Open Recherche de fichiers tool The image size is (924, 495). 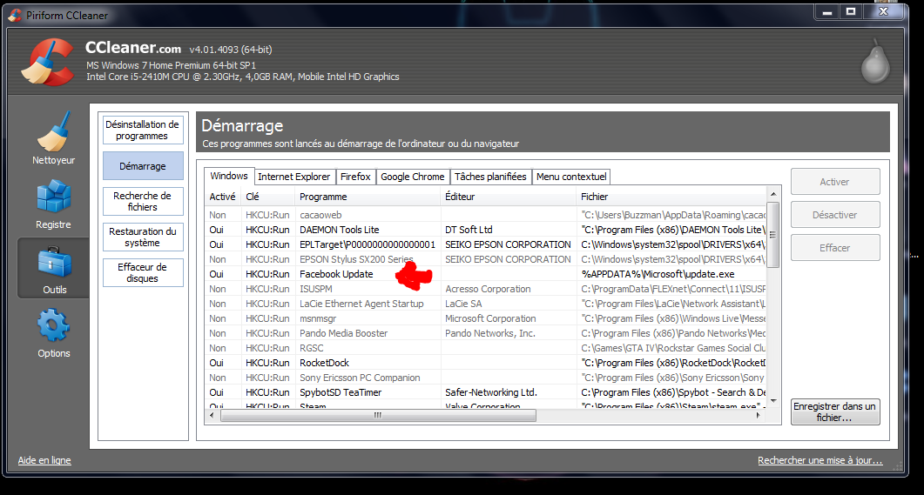[143, 201]
